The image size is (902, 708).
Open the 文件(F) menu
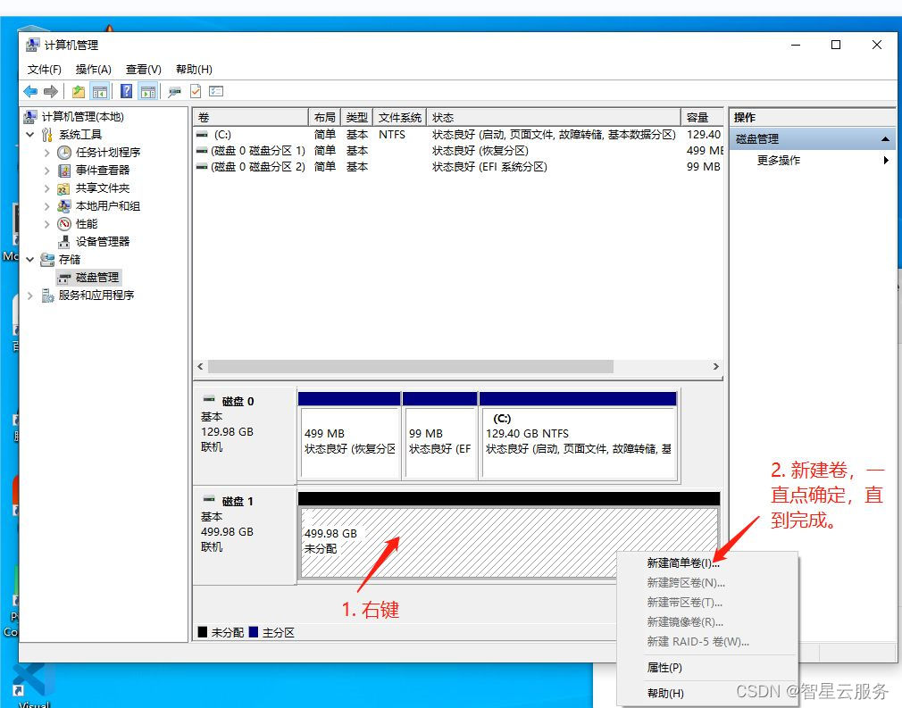pos(45,70)
